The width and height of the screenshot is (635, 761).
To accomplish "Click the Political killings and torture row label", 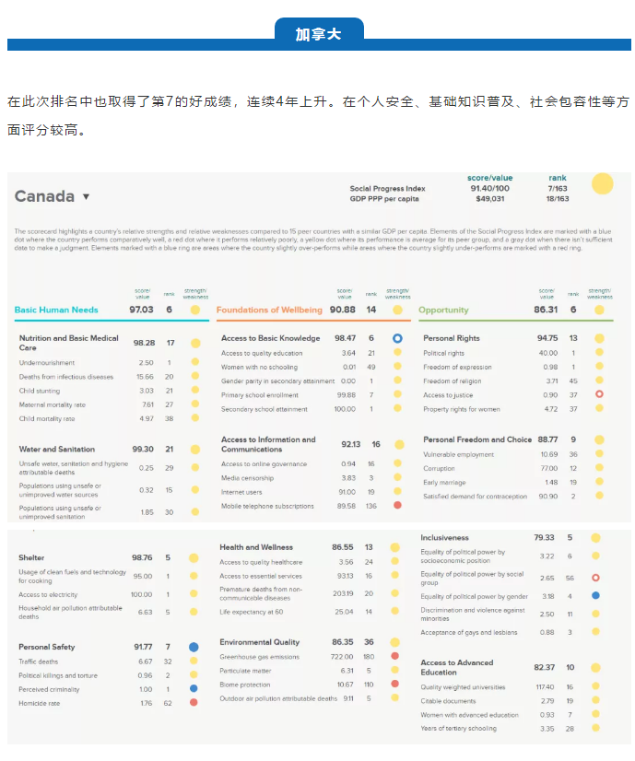I will 58,675.
